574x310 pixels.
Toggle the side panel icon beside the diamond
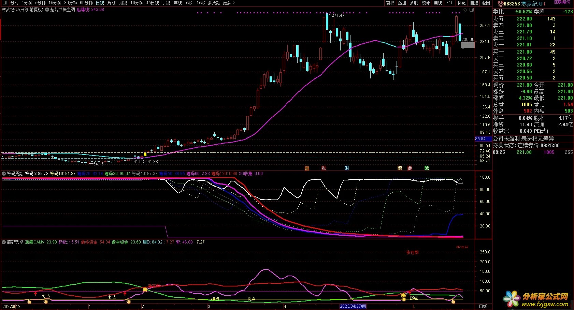[472, 10]
